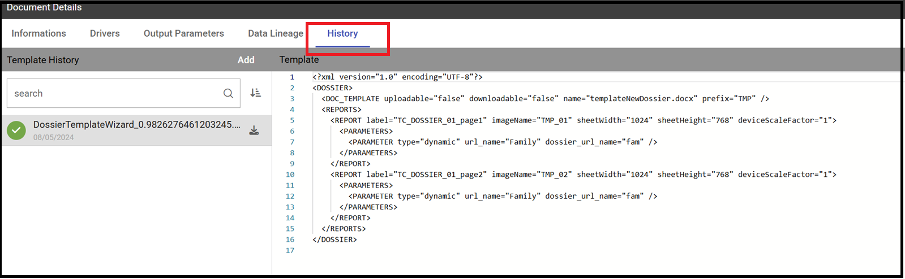This screenshot has width=905, height=279.
Task: Click the 08/05/2024 date under template name
Action: (x=53, y=137)
